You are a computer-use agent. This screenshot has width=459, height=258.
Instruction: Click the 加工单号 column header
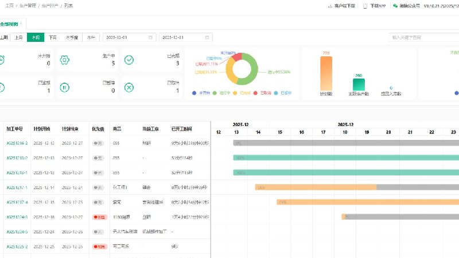[14, 128]
